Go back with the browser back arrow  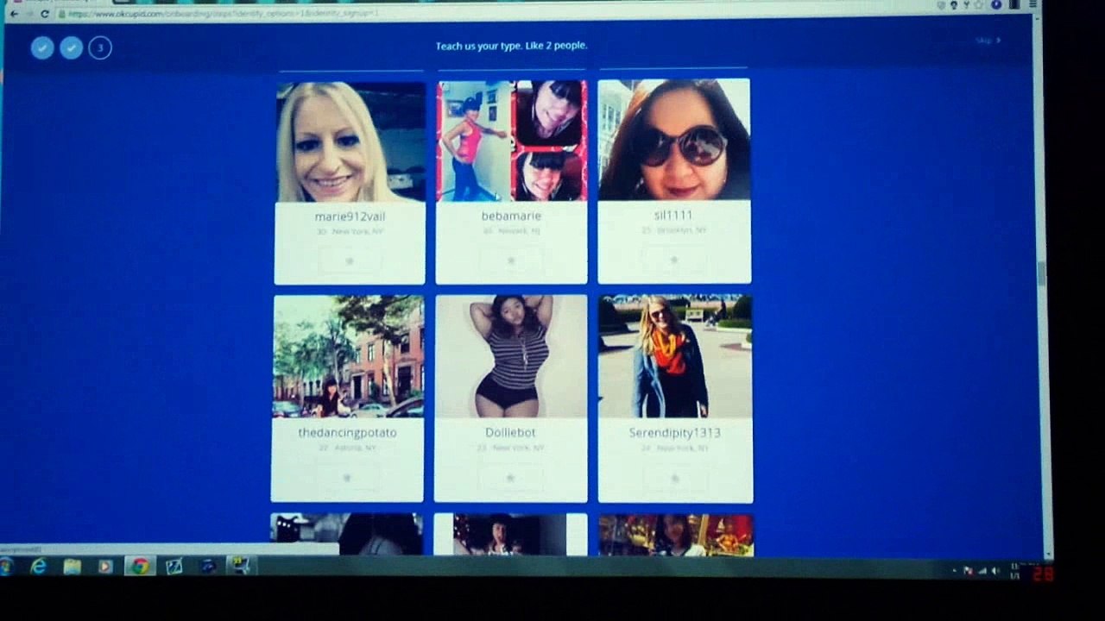pos(13,14)
